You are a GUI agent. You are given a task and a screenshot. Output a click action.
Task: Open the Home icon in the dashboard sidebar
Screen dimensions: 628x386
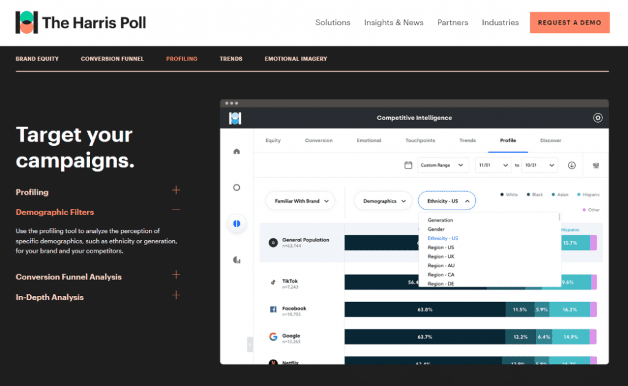click(x=237, y=151)
